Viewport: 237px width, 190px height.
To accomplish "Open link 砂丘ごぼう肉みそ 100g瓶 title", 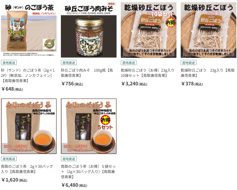I will (x=87, y=73).
